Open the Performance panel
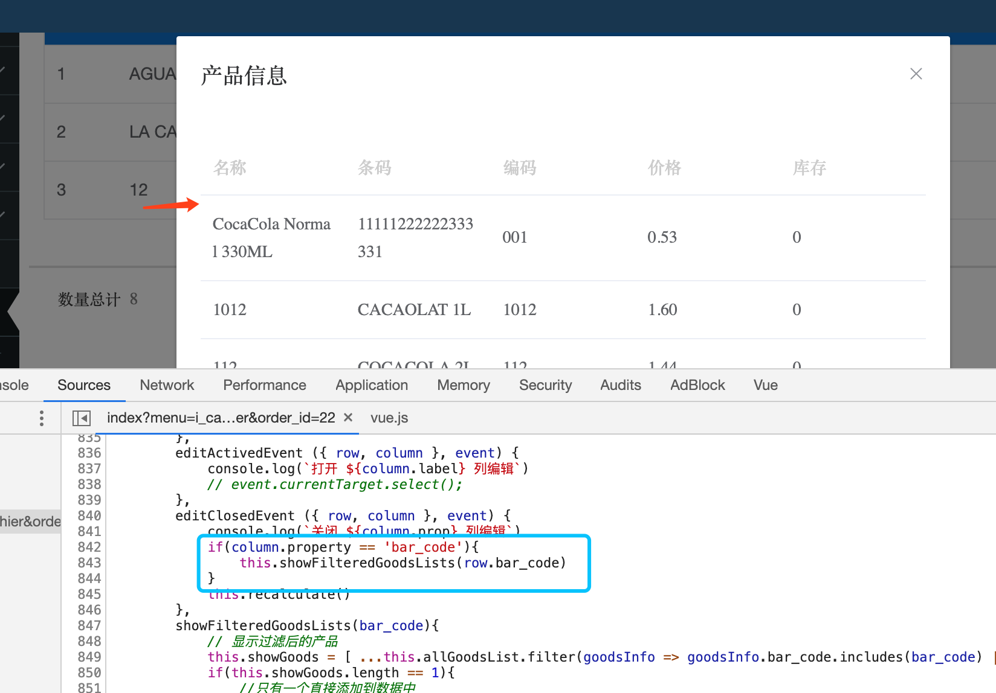Viewport: 996px width, 693px height. 265,385
